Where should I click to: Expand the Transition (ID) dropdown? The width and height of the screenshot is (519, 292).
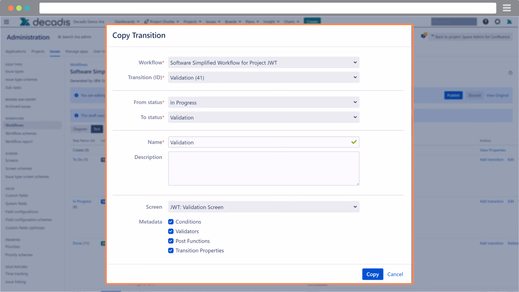coord(264,77)
